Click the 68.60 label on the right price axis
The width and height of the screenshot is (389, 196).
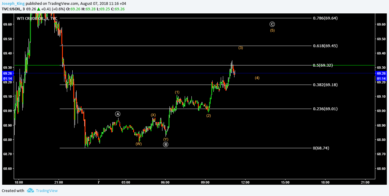tap(382, 168)
